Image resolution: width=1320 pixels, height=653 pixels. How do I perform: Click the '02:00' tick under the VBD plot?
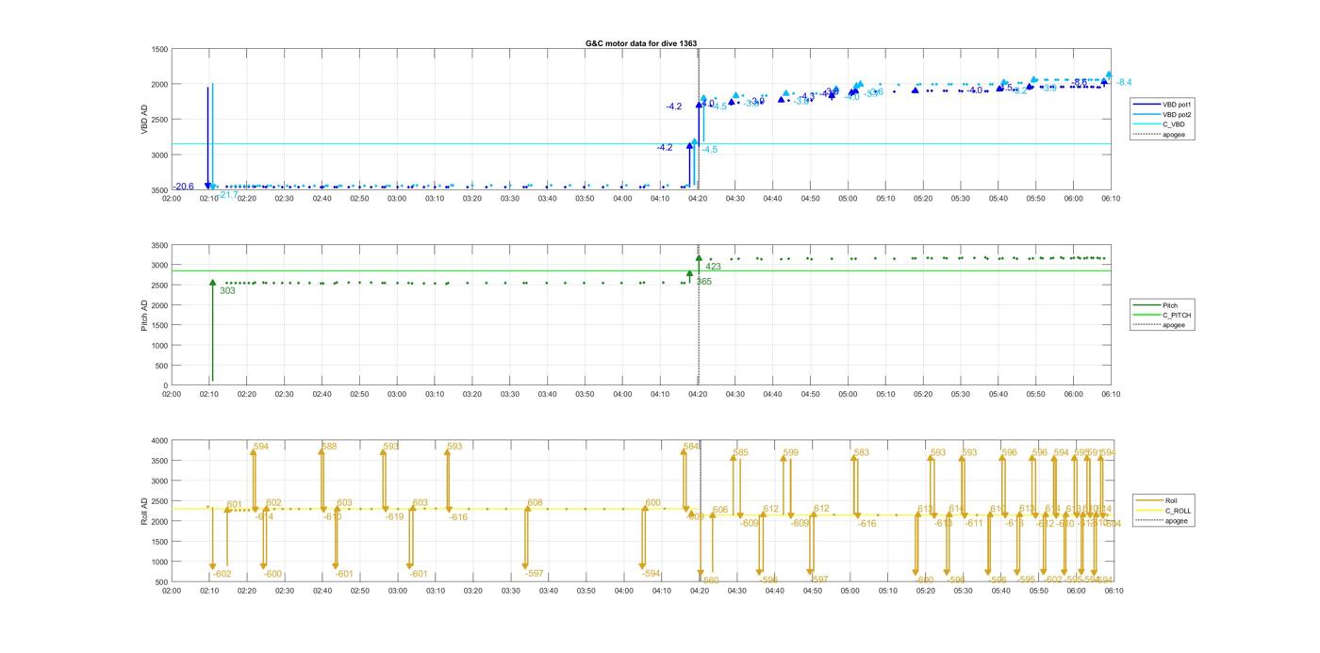click(x=172, y=199)
